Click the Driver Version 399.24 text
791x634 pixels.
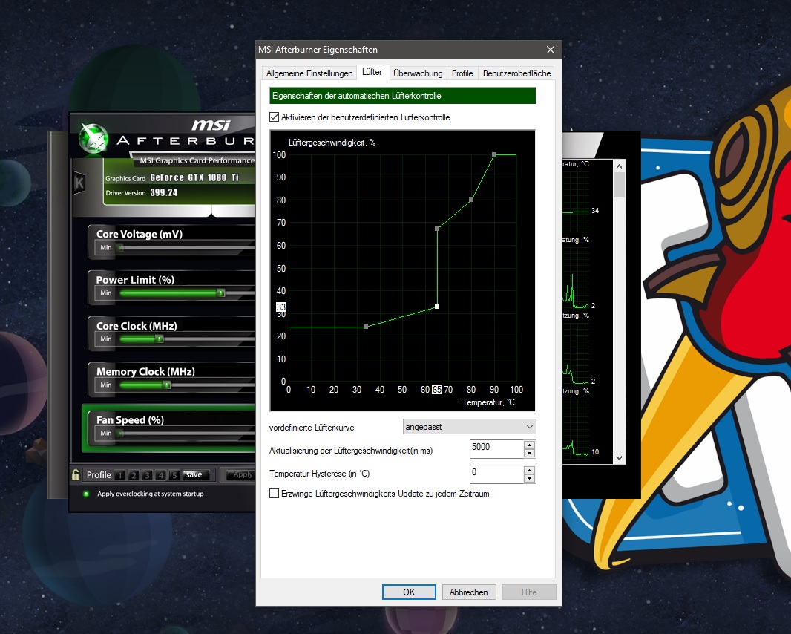pos(142,192)
